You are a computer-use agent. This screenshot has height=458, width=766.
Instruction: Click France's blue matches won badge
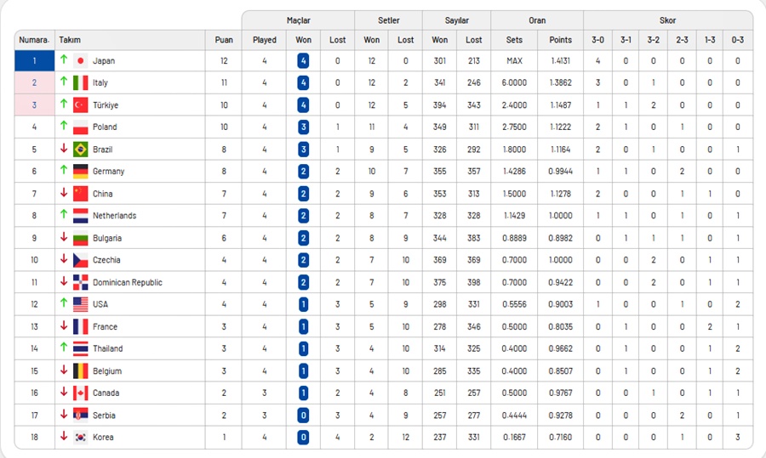(x=303, y=327)
